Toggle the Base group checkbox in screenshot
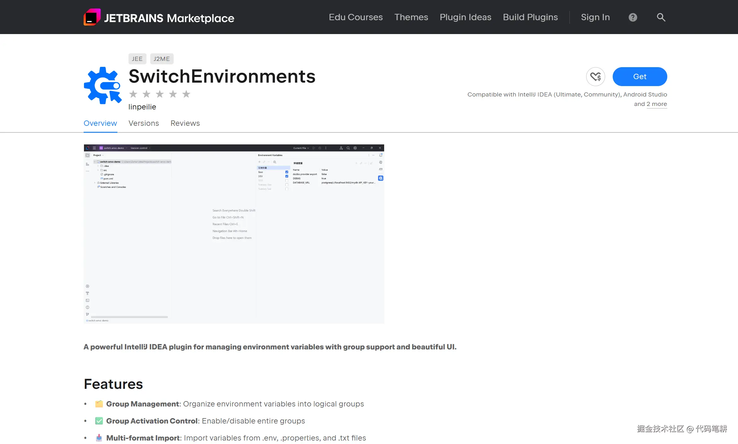 point(287,172)
